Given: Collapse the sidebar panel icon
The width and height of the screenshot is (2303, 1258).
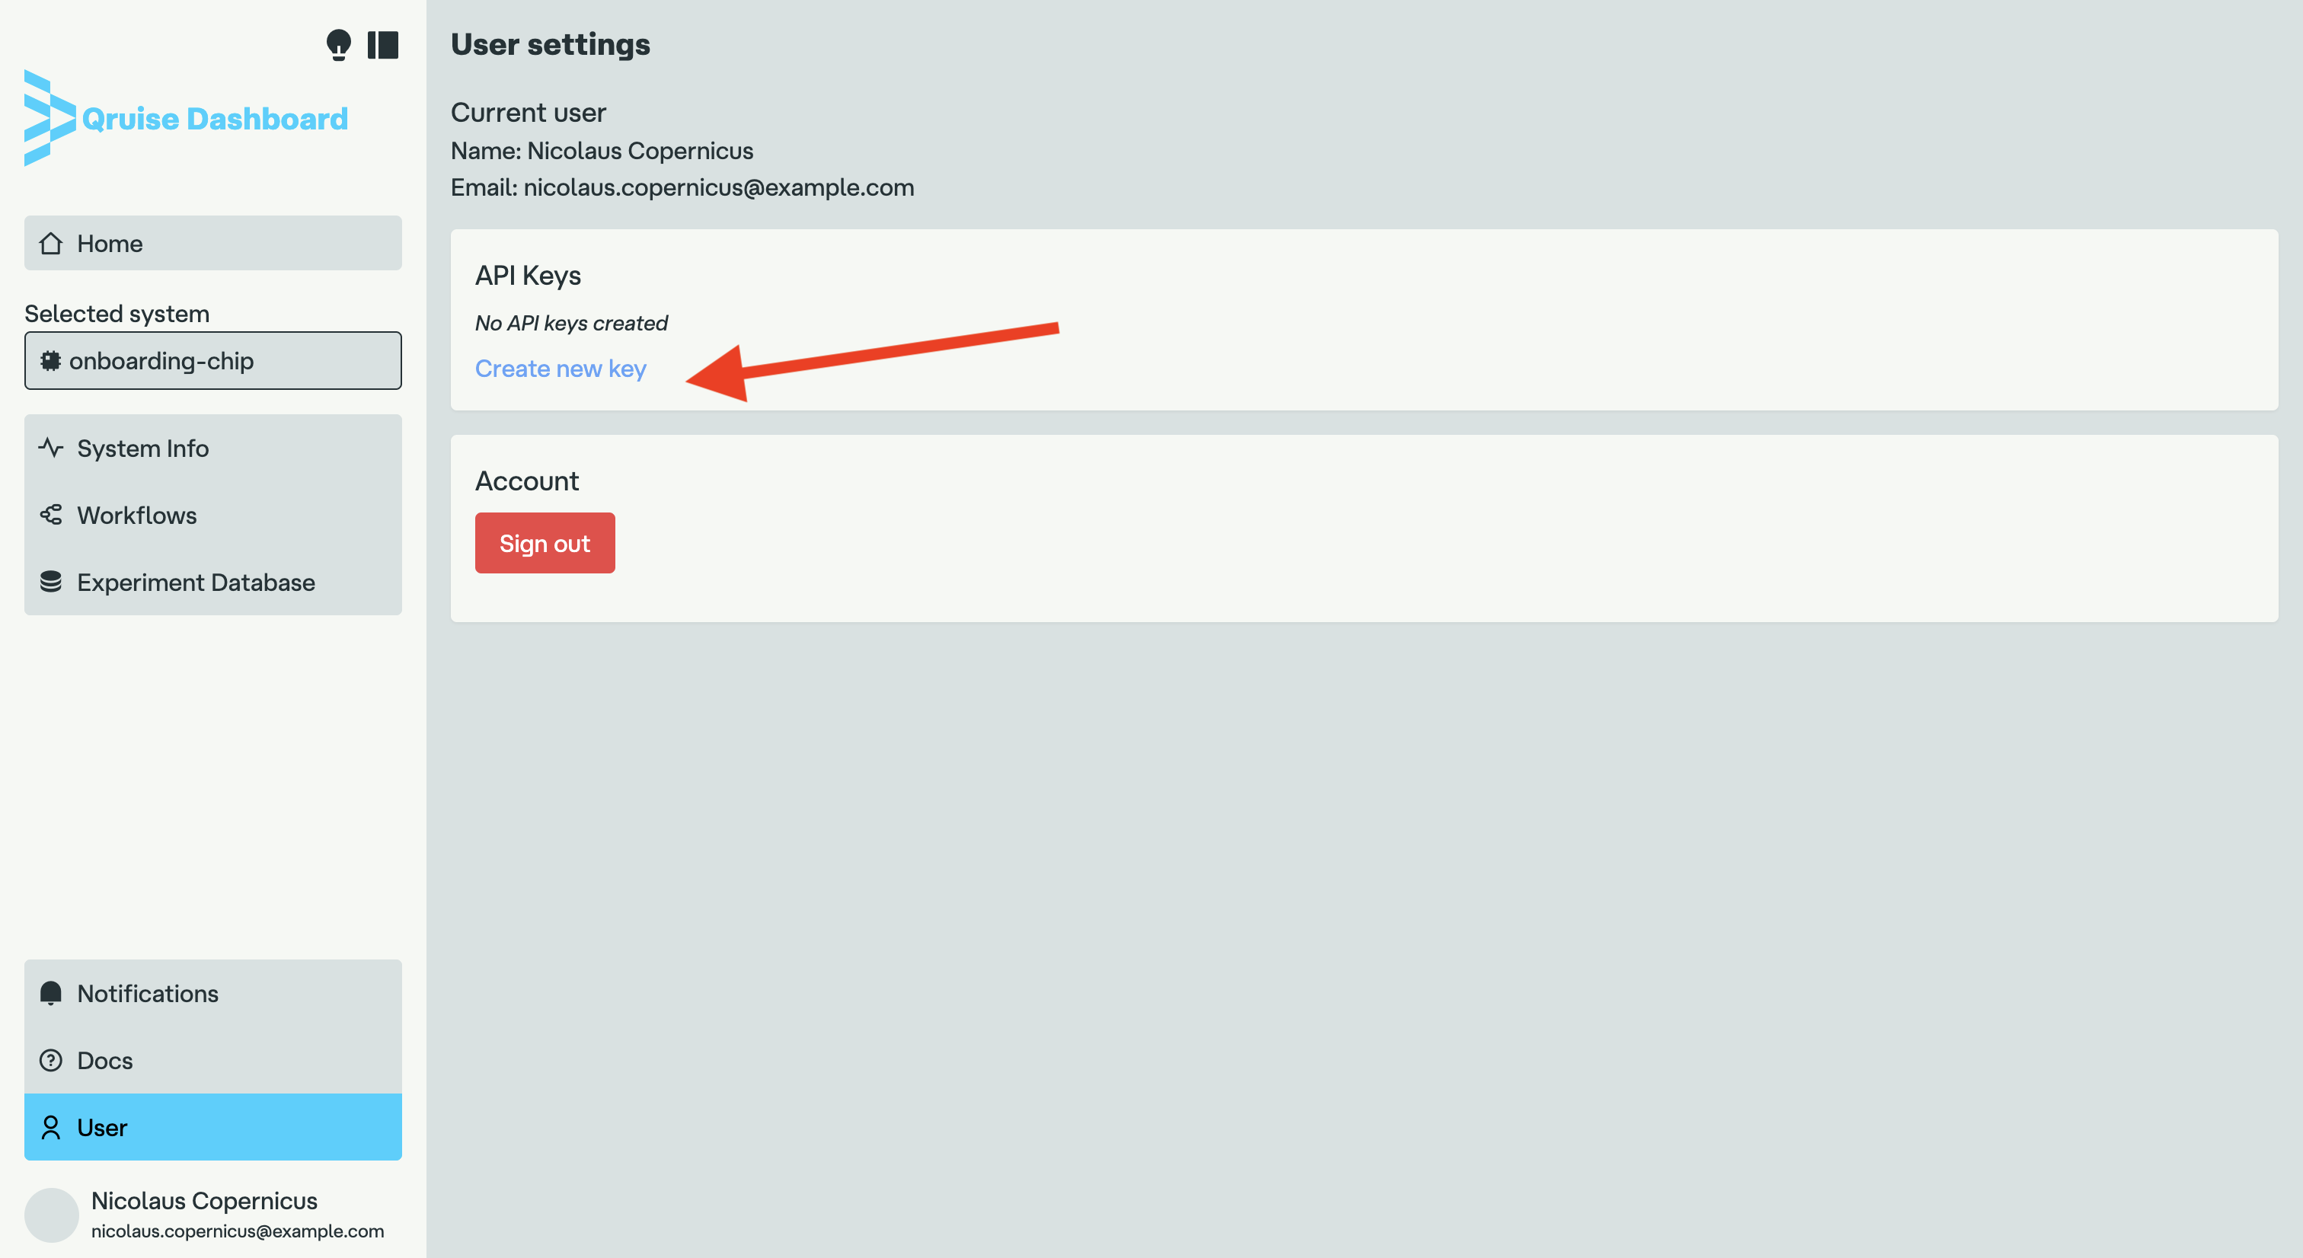Looking at the screenshot, I should coord(382,45).
